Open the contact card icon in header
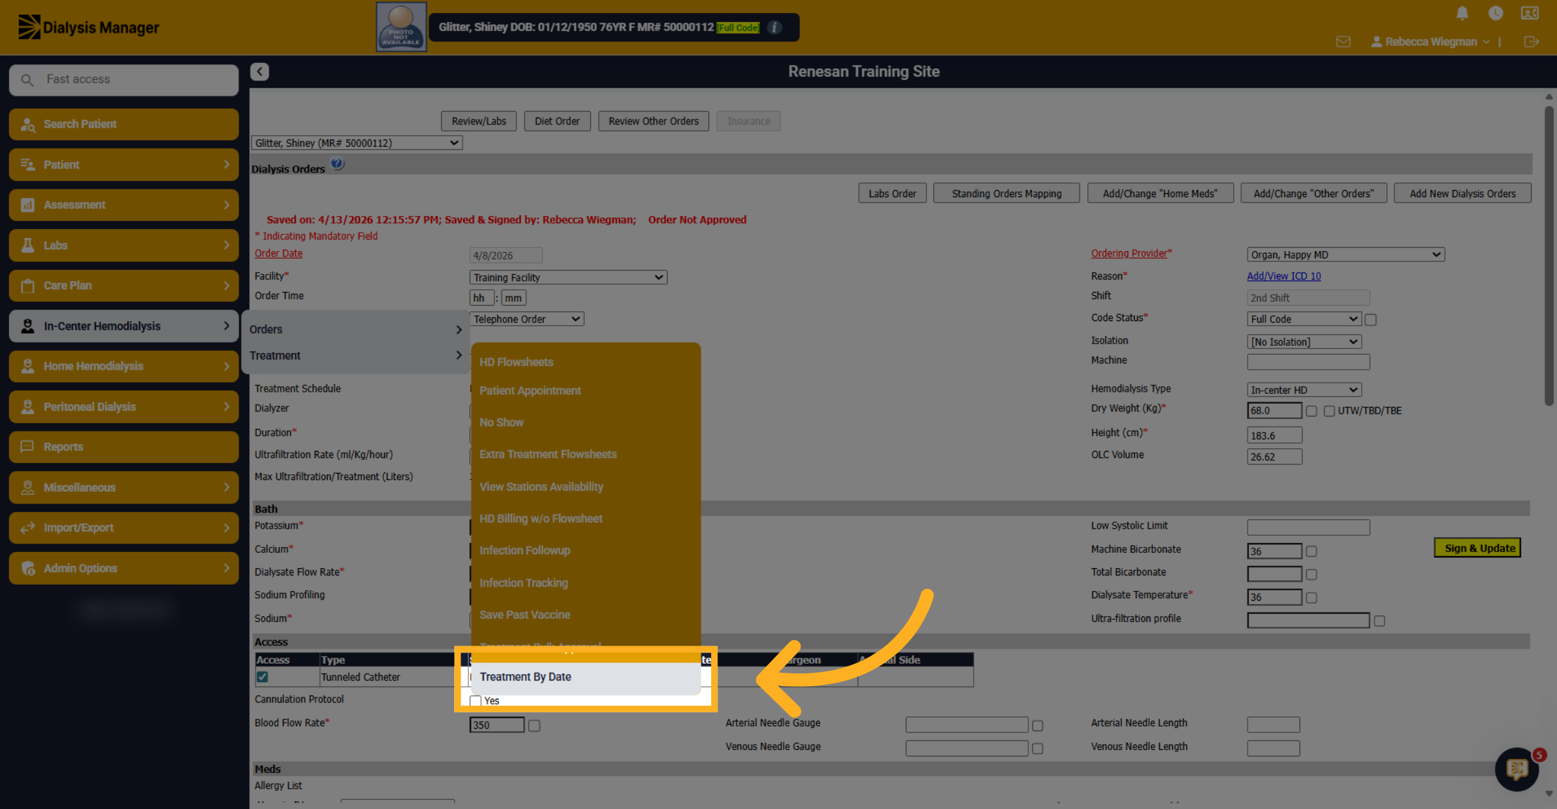This screenshot has width=1557, height=809. point(1530,13)
